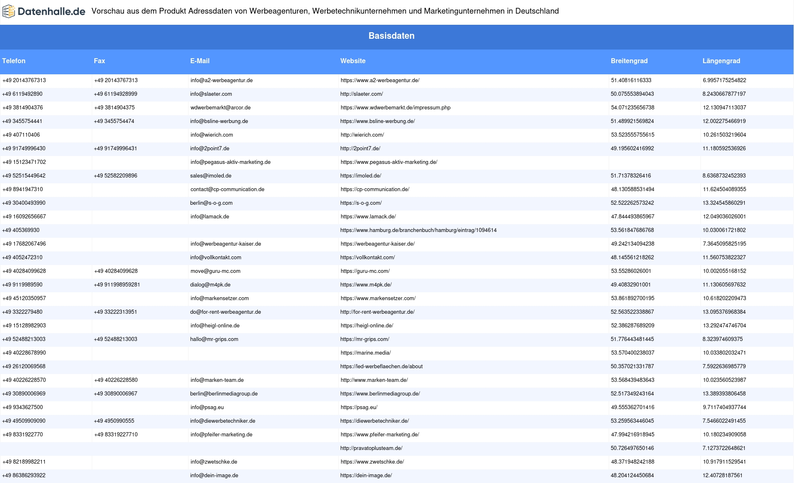Click email info@heigl-online.de

click(x=215, y=326)
